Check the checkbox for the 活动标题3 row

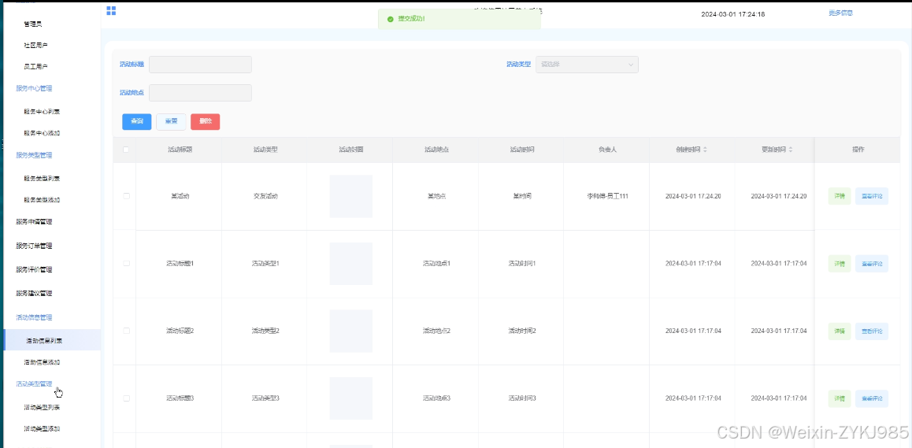[126, 398]
